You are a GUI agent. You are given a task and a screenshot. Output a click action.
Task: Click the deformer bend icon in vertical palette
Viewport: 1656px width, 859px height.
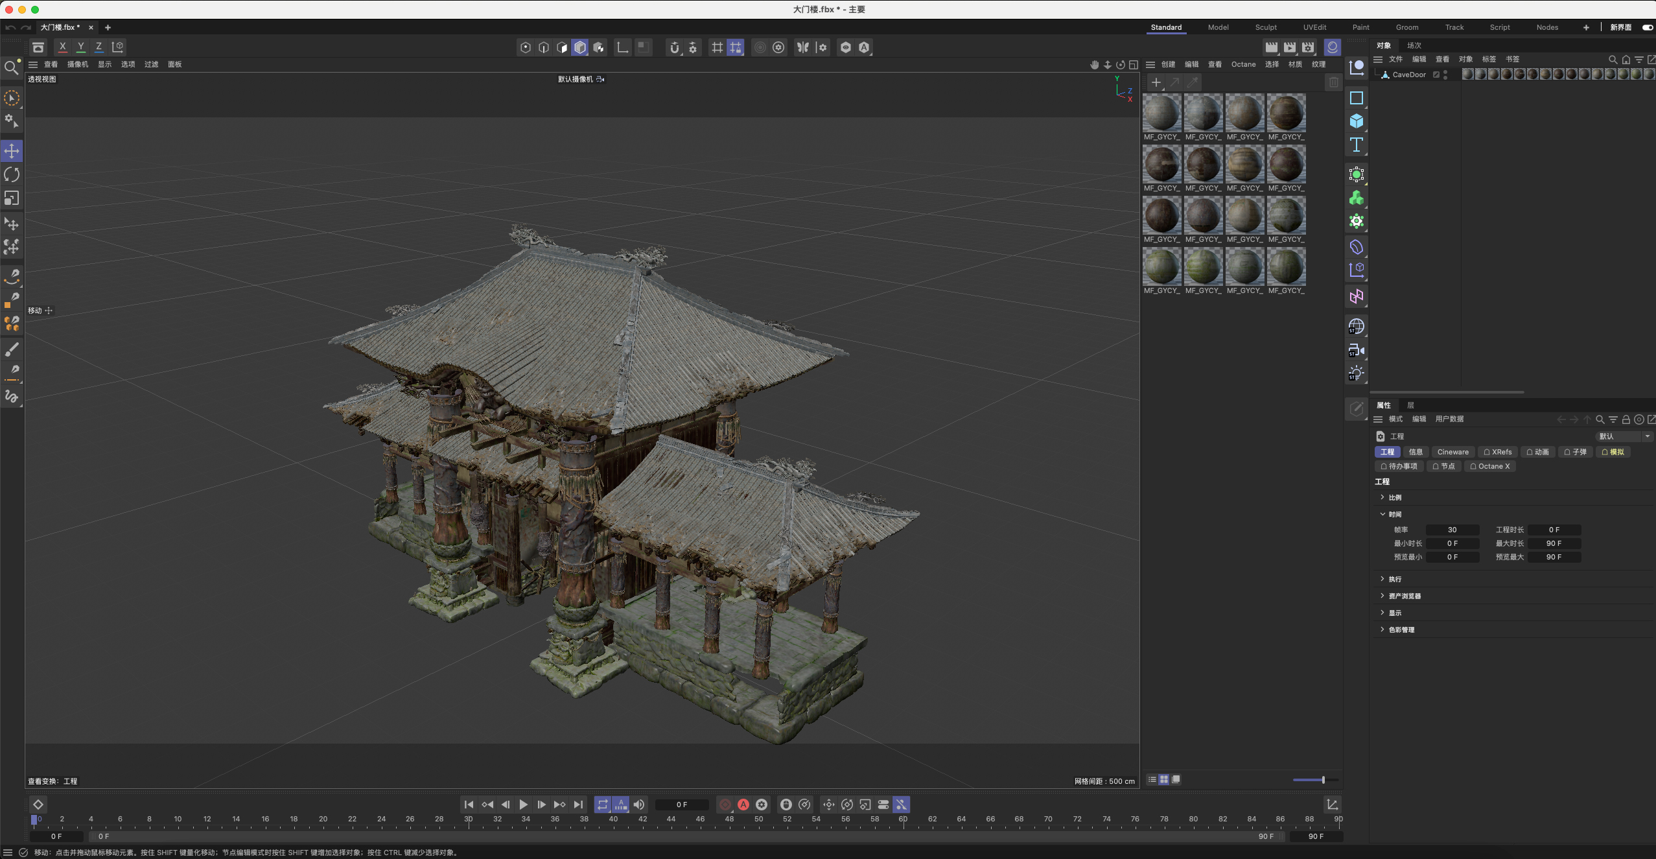tap(1357, 247)
